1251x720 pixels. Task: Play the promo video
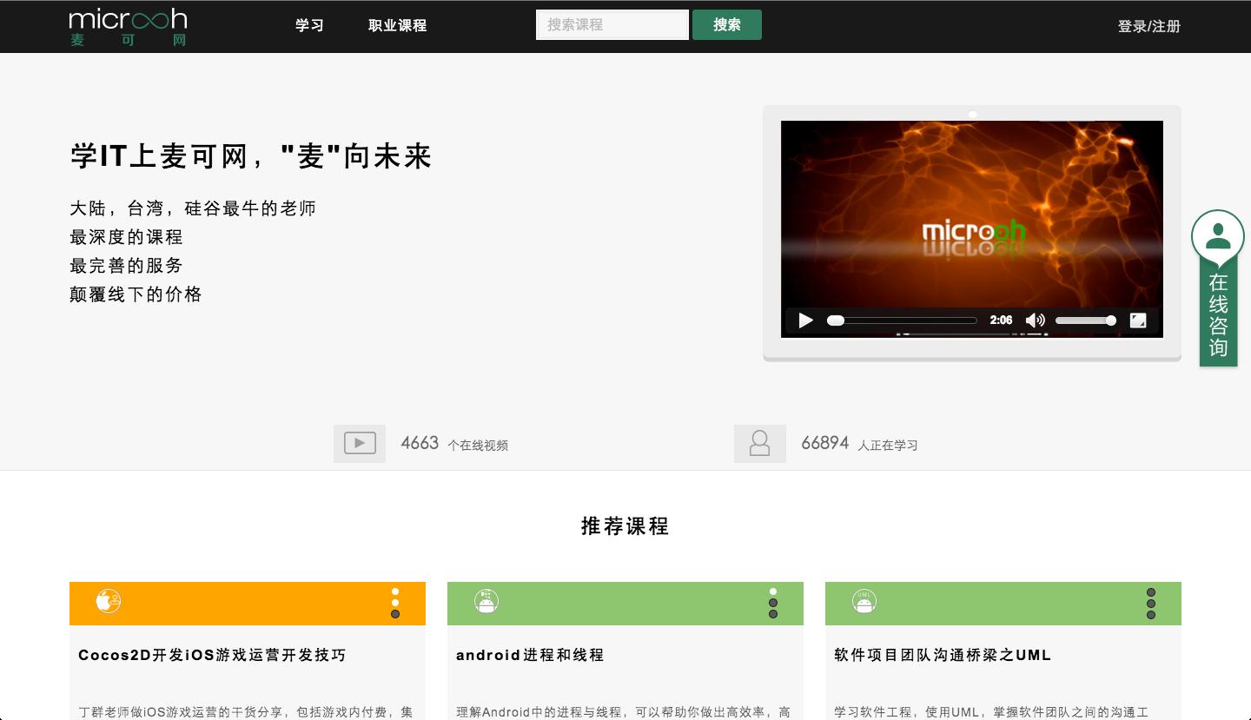805,320
